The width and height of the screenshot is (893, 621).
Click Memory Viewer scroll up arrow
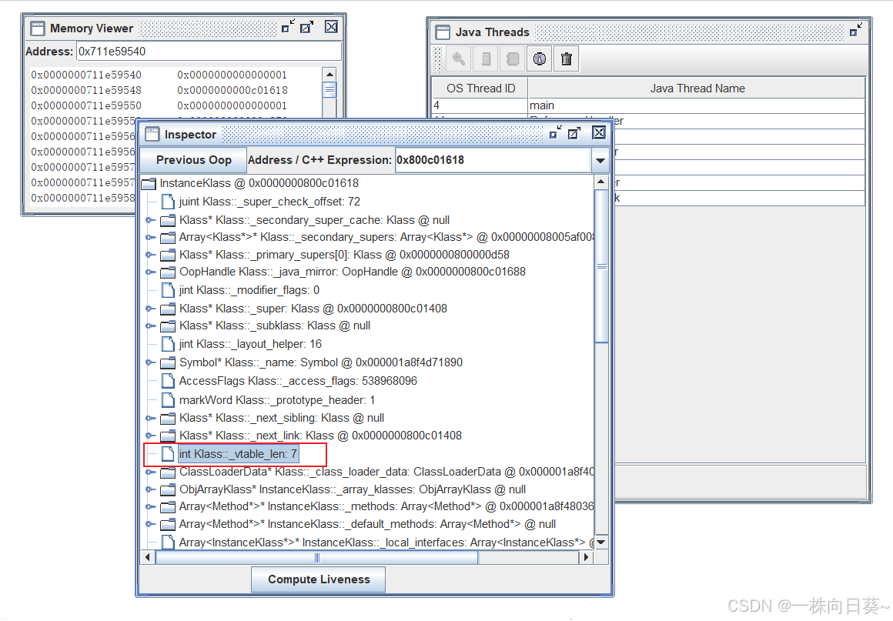coord(329,75)
